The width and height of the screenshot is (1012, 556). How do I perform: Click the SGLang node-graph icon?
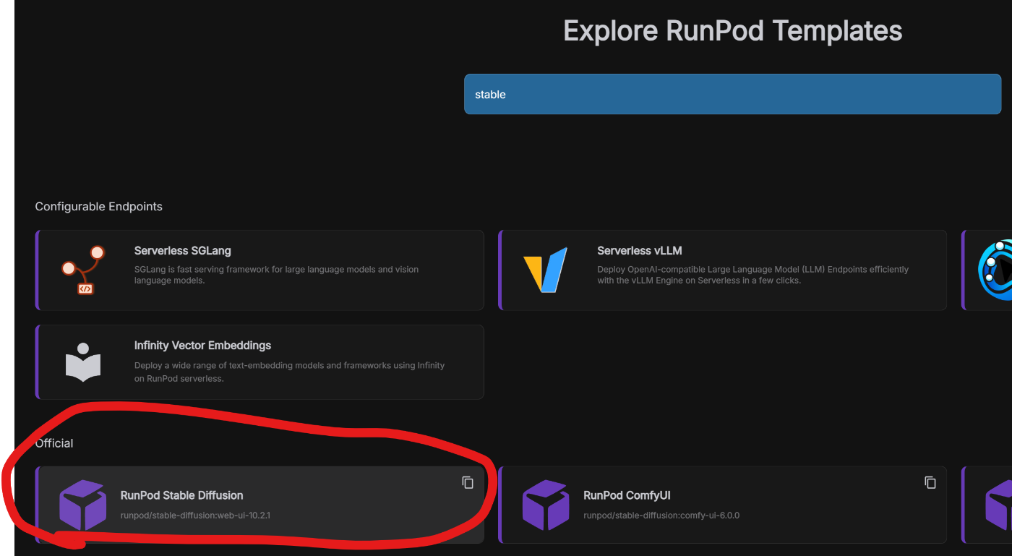82,270
